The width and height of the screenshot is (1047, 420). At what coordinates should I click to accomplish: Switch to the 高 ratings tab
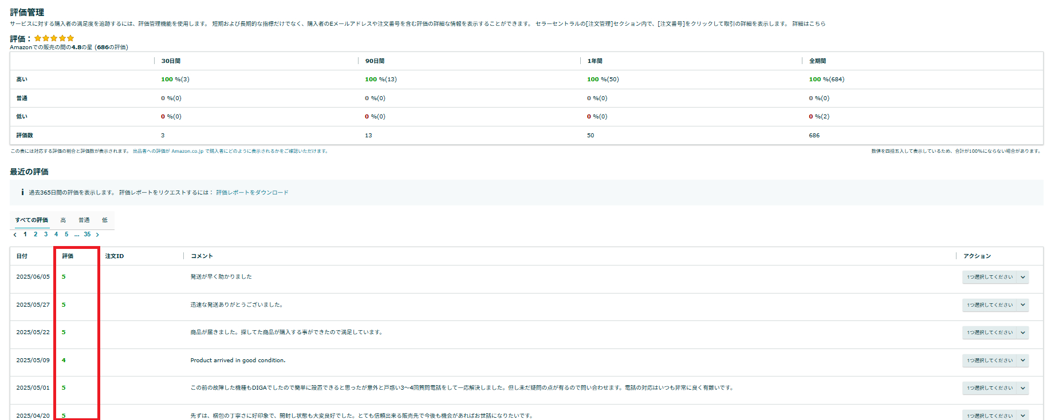coord(63,220)
